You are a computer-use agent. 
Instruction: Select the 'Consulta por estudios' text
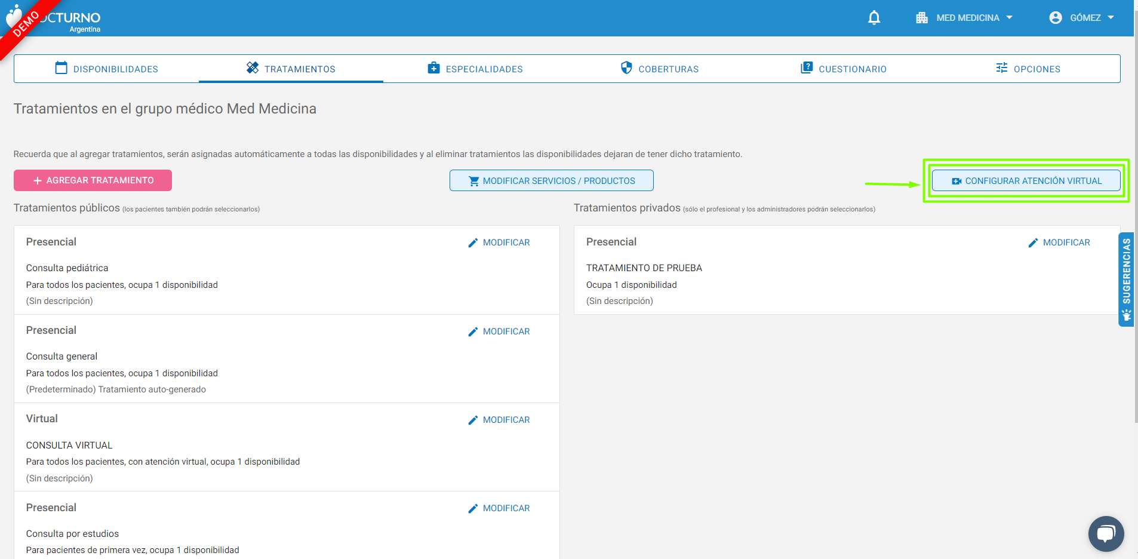click(x=72, y=534)
